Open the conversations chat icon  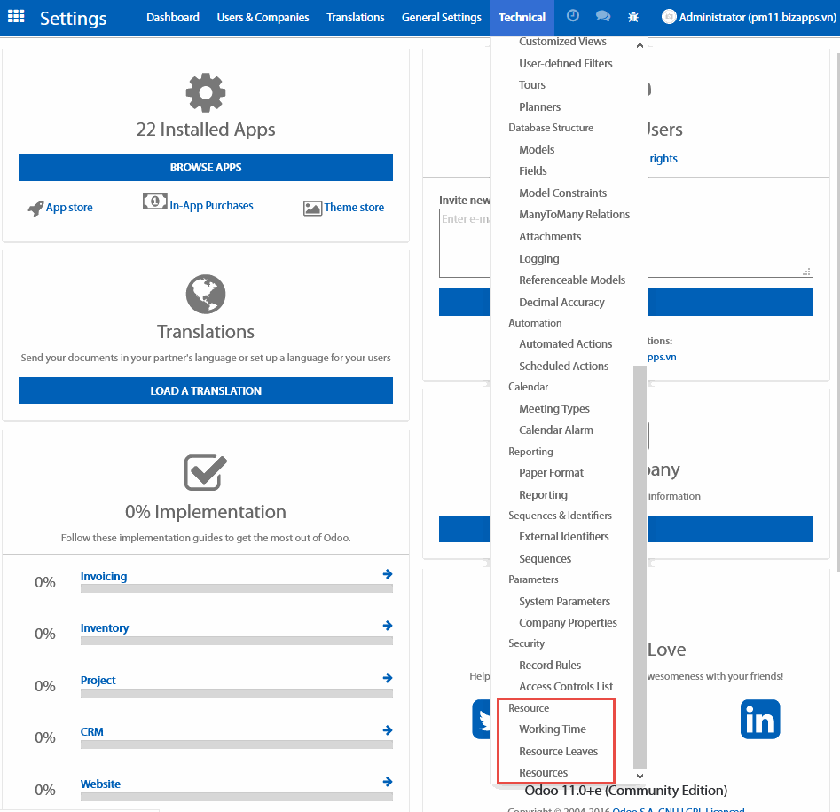click(x=602, y=16)
